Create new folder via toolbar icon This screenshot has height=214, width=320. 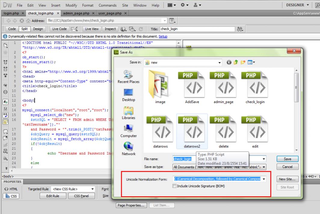coord(242,62)
